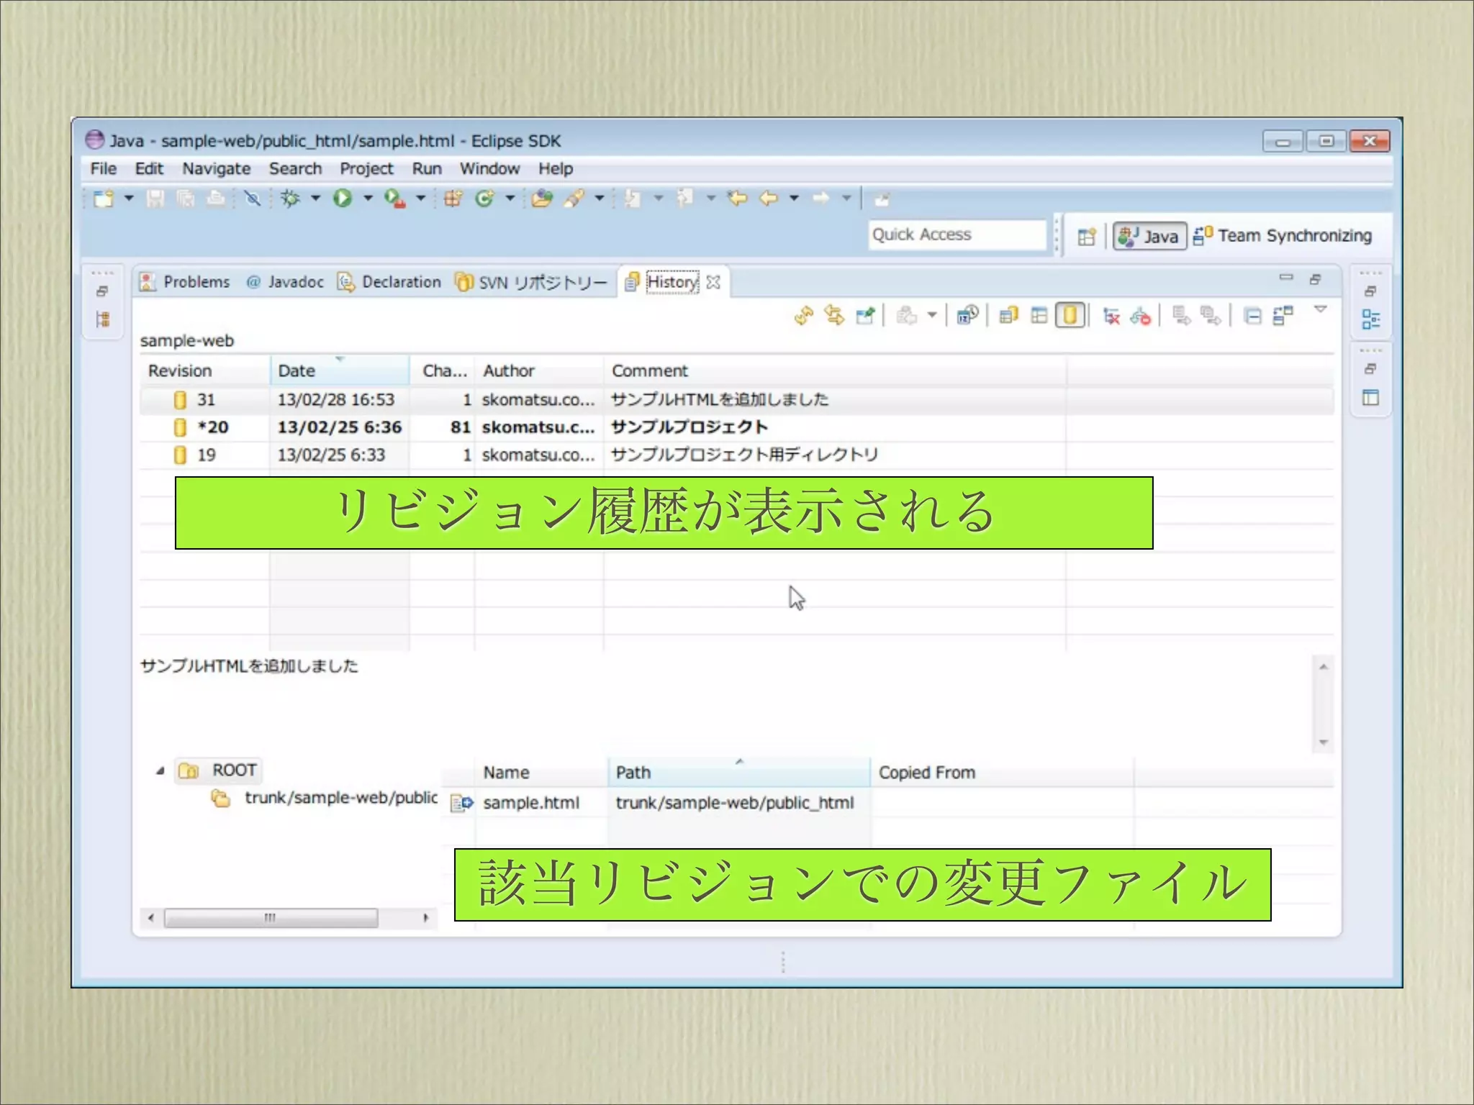This screenshot has height=1105, width=1474.
Task: Run the program with green play icon
Action: pyautogui.click(x=343, y=198)
